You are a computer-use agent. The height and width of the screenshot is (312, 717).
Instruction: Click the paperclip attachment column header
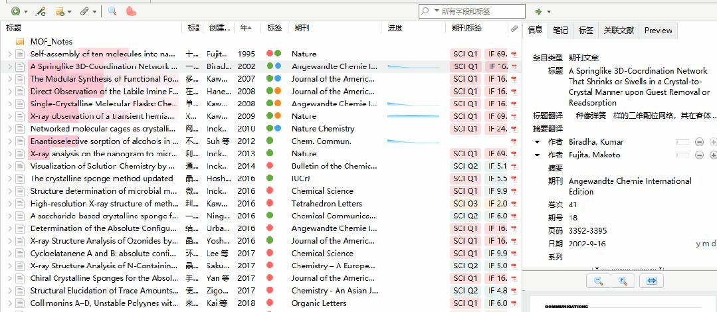click(x=514, y=29)
